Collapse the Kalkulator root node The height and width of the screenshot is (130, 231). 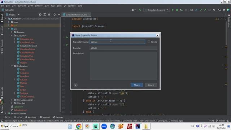(x=6, y=19)
